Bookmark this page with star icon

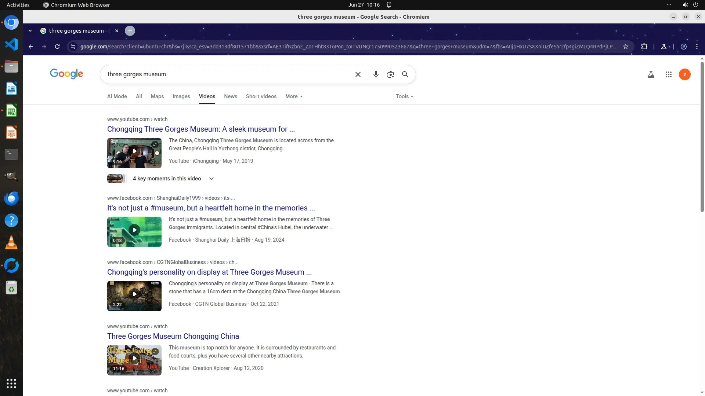pos(626,47)
